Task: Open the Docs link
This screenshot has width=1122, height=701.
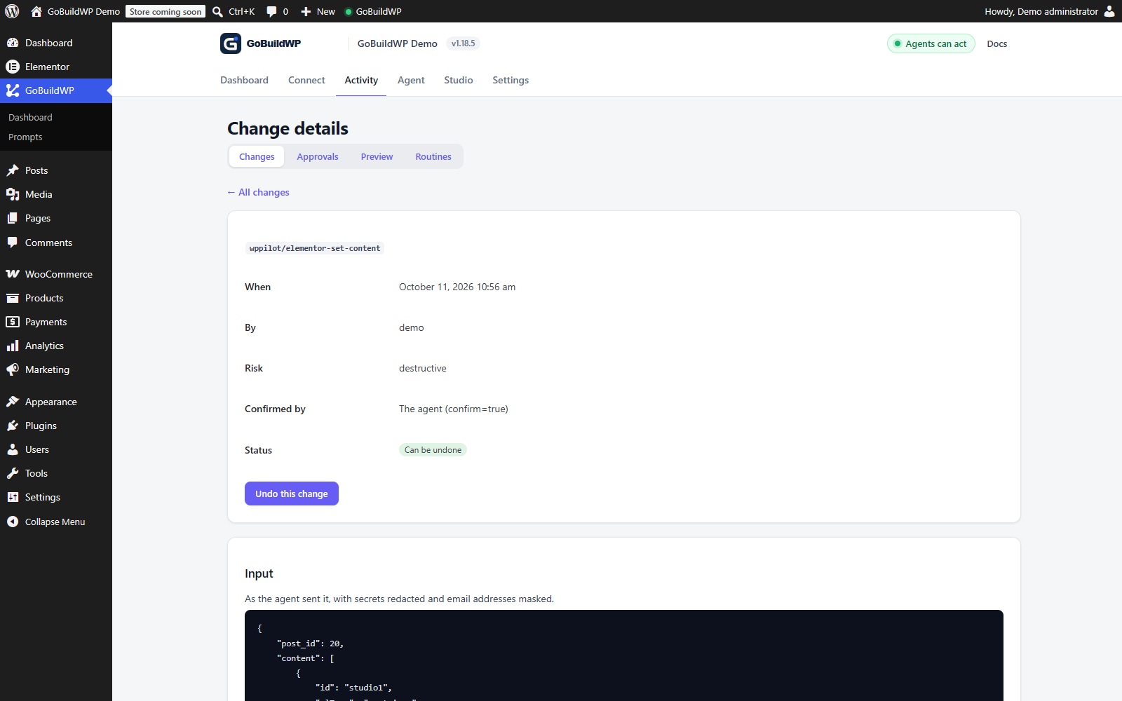Action: [x=996, y=43]
